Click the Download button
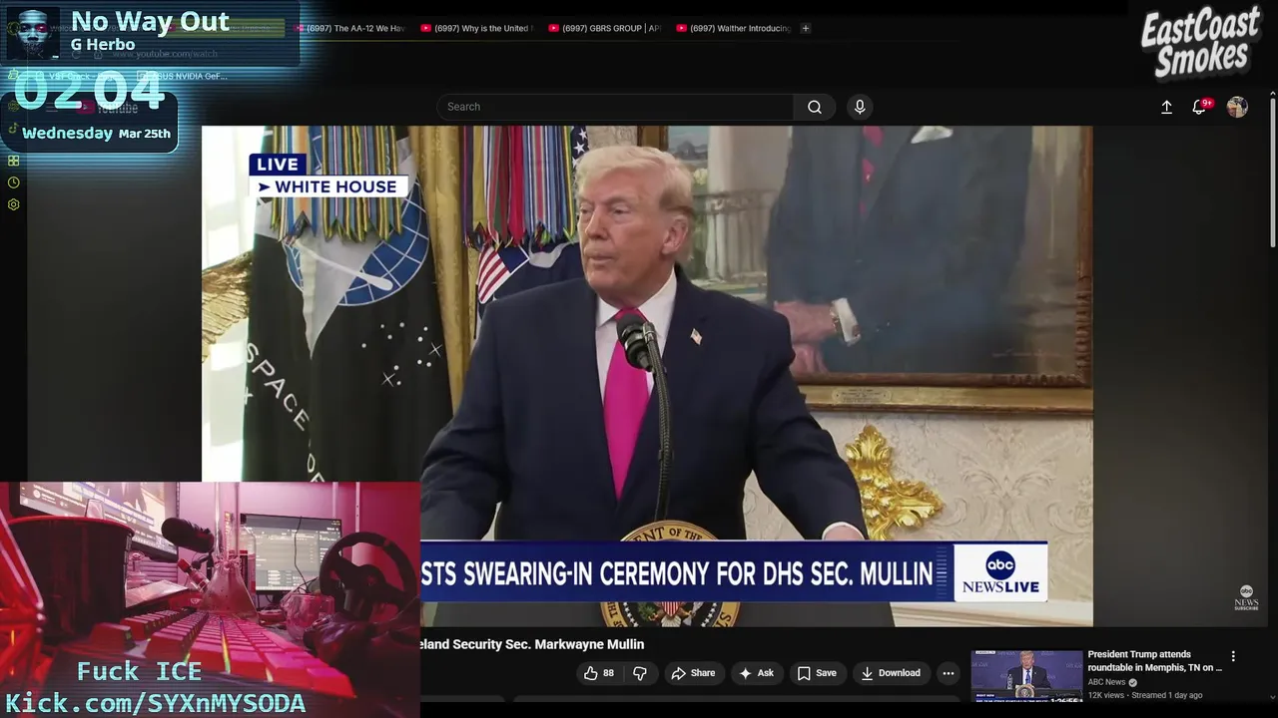Image resolution: width=1278 pixels, height=718 pixels. [891, 673]
